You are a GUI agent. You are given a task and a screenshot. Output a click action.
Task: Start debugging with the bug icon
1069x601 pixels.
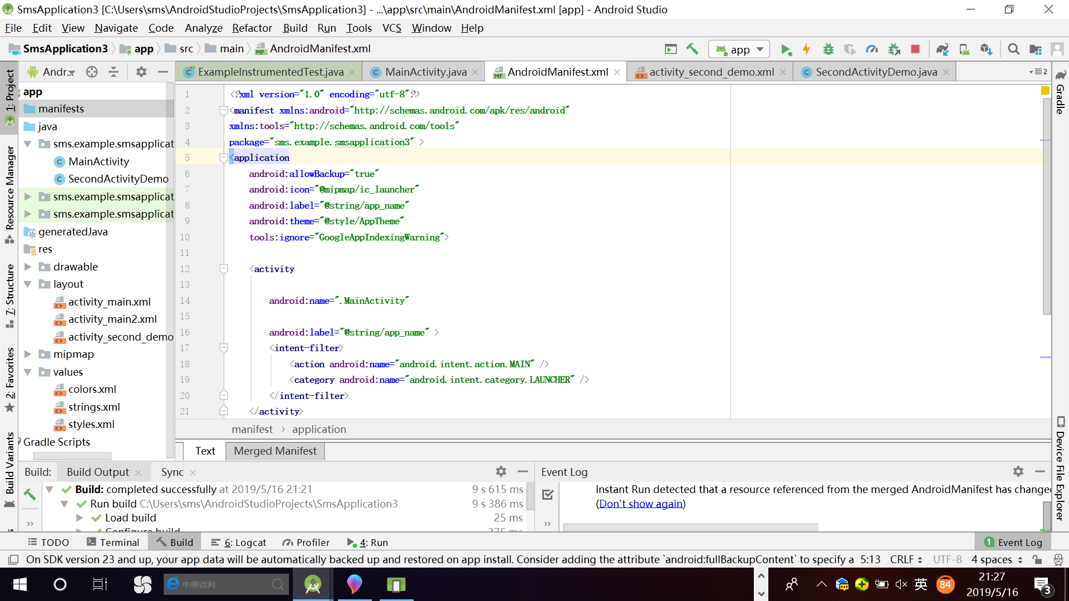828,50
